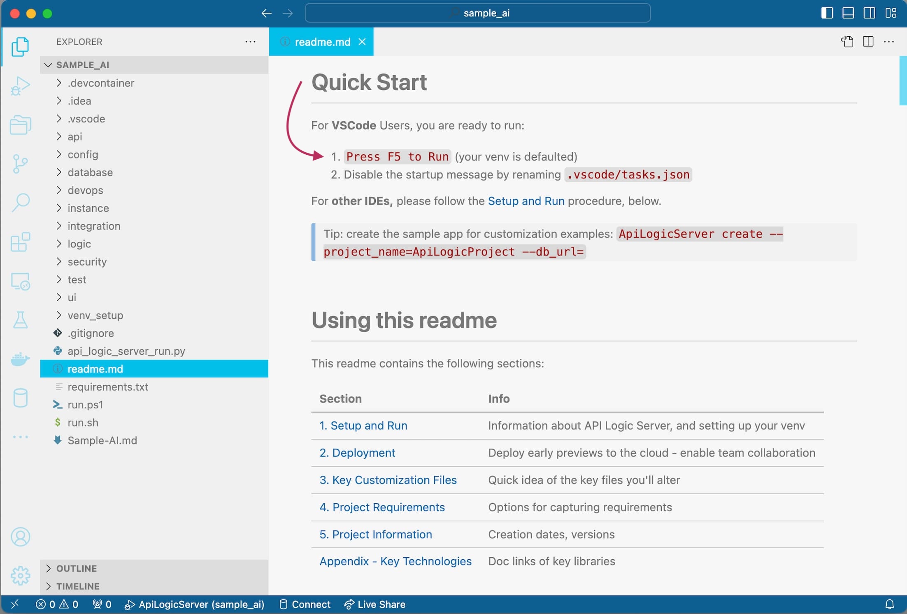
Task: Select the readme.md editor tab
Action: click(x=322, y=42)
